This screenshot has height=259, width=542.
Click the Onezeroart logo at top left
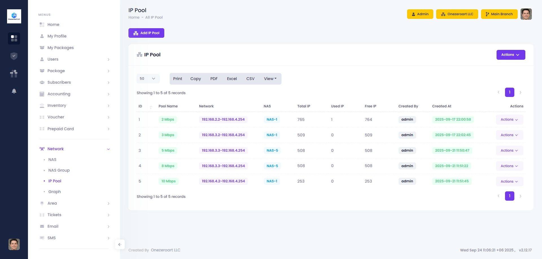[x=14, y=16]
